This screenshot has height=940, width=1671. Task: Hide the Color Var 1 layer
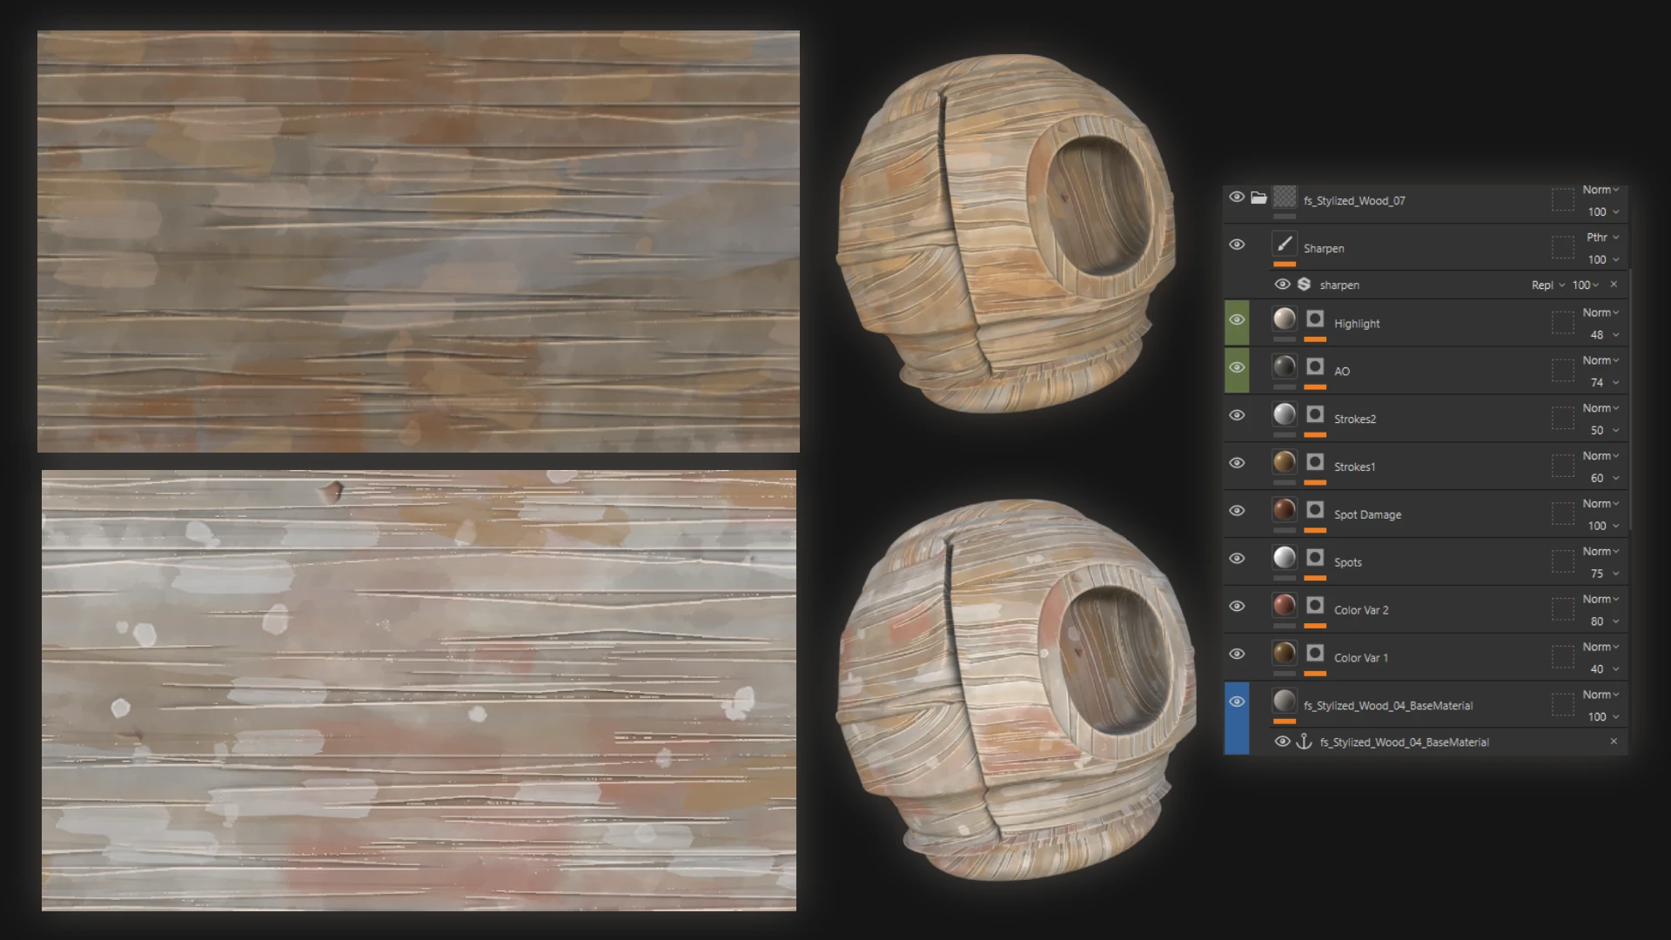tap(1237, 655)
